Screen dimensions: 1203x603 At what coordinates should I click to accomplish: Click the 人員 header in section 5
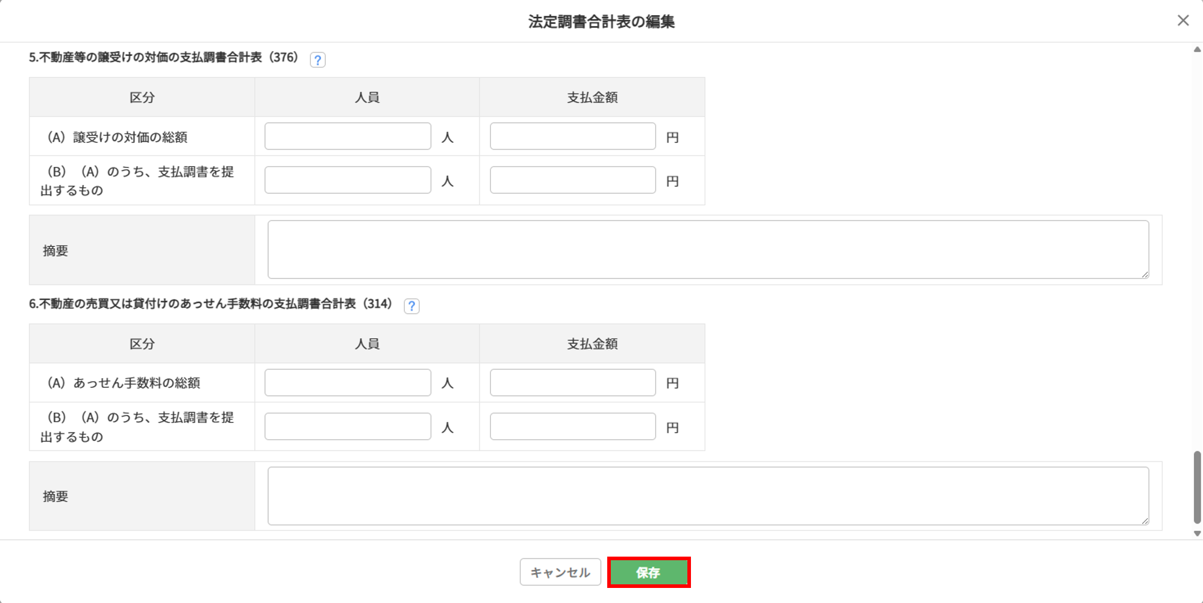click(367, 97)
